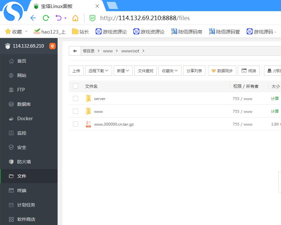Open the 新建 dropdown menu
The image size is (281, 225).
click(x=123, y=71)
